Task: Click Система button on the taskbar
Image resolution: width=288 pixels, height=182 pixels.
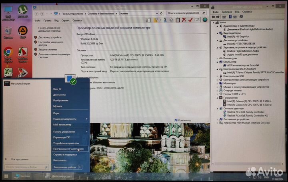Action: [27, 176]
